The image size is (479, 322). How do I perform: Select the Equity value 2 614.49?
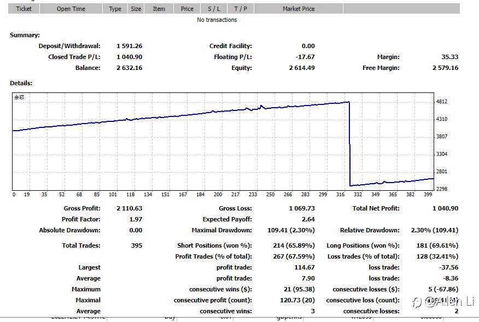coord(302,68)
